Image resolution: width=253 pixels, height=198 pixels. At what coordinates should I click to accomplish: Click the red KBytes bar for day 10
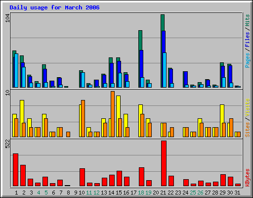[x=82, y=177]
